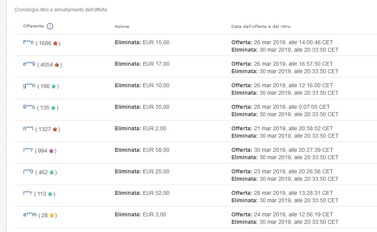This screenshot has width=377, height=232.
Task: Click the red star next to 1686
Action: click(x=55, y=43)
